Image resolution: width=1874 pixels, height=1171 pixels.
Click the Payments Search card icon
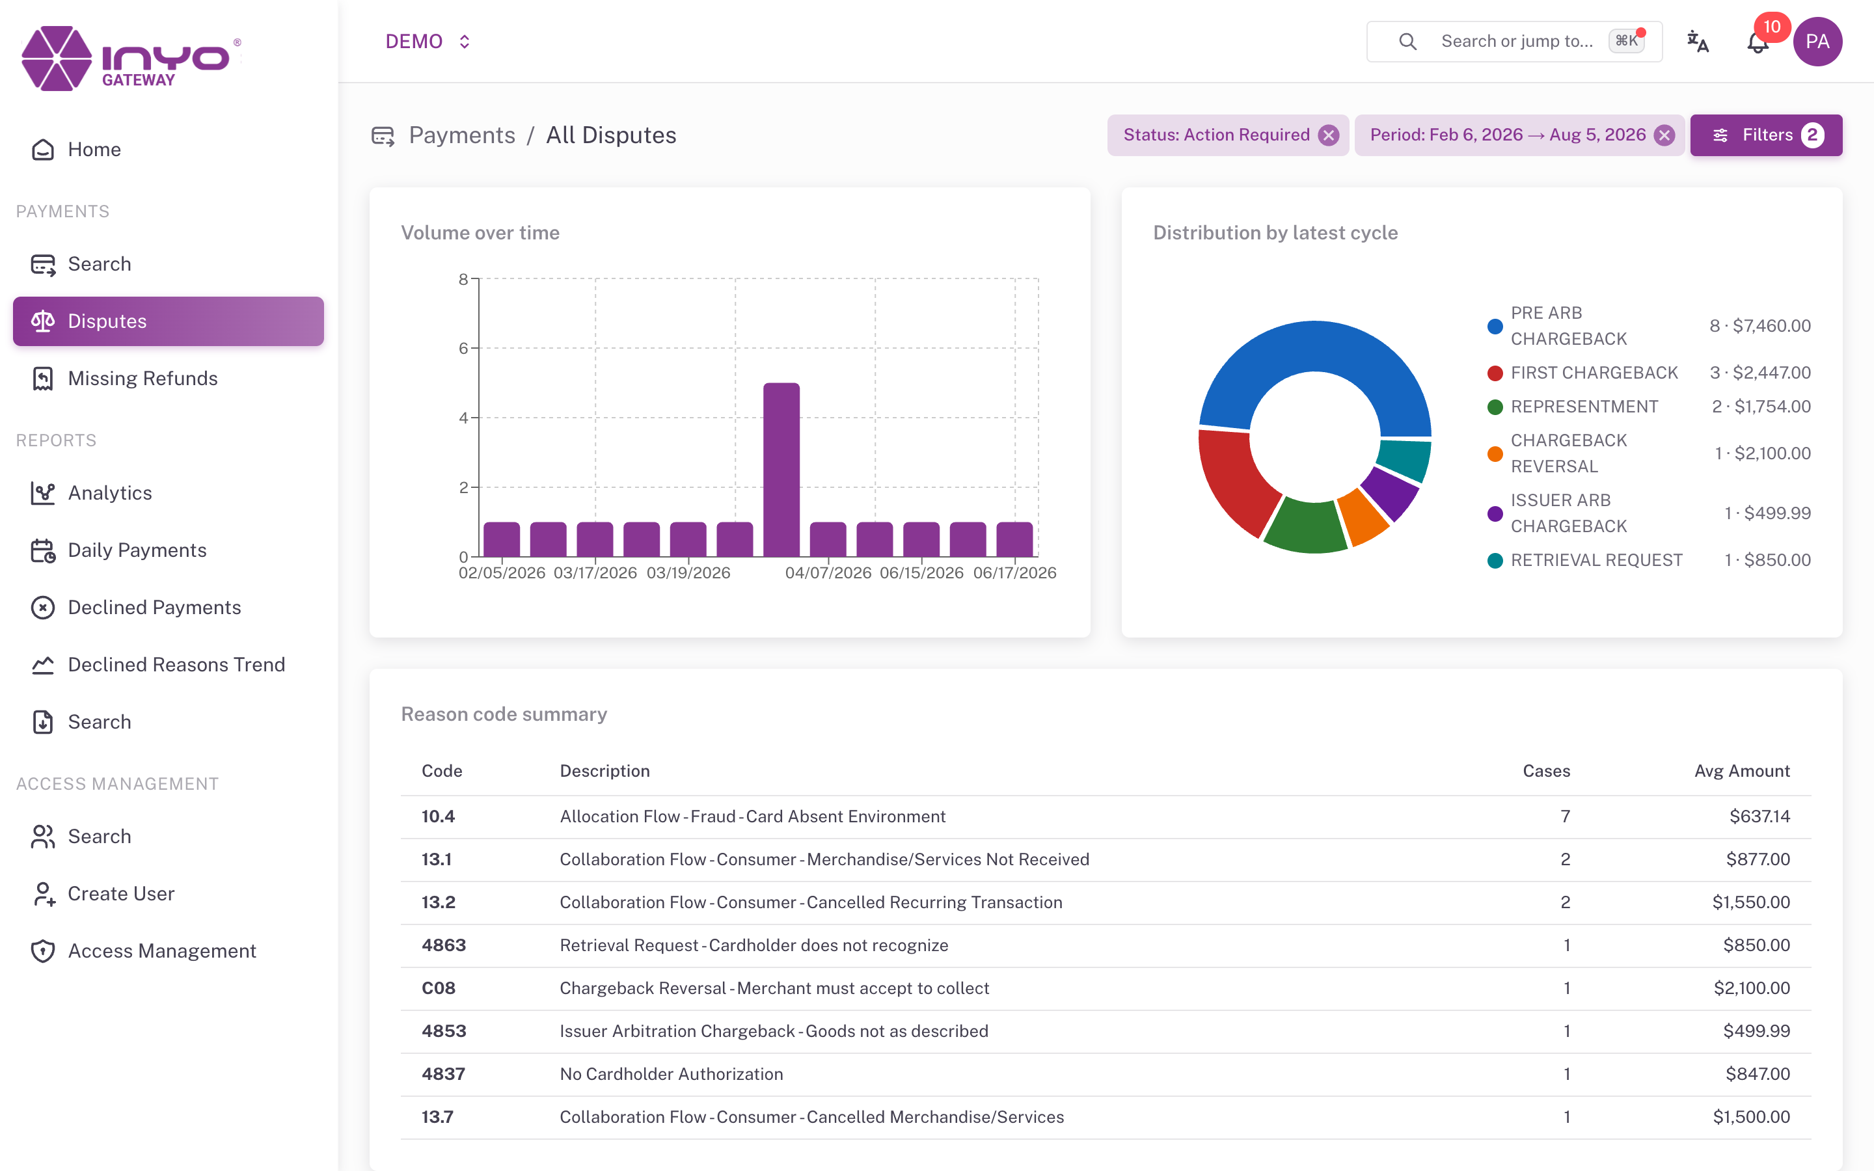tap(42, 264)
